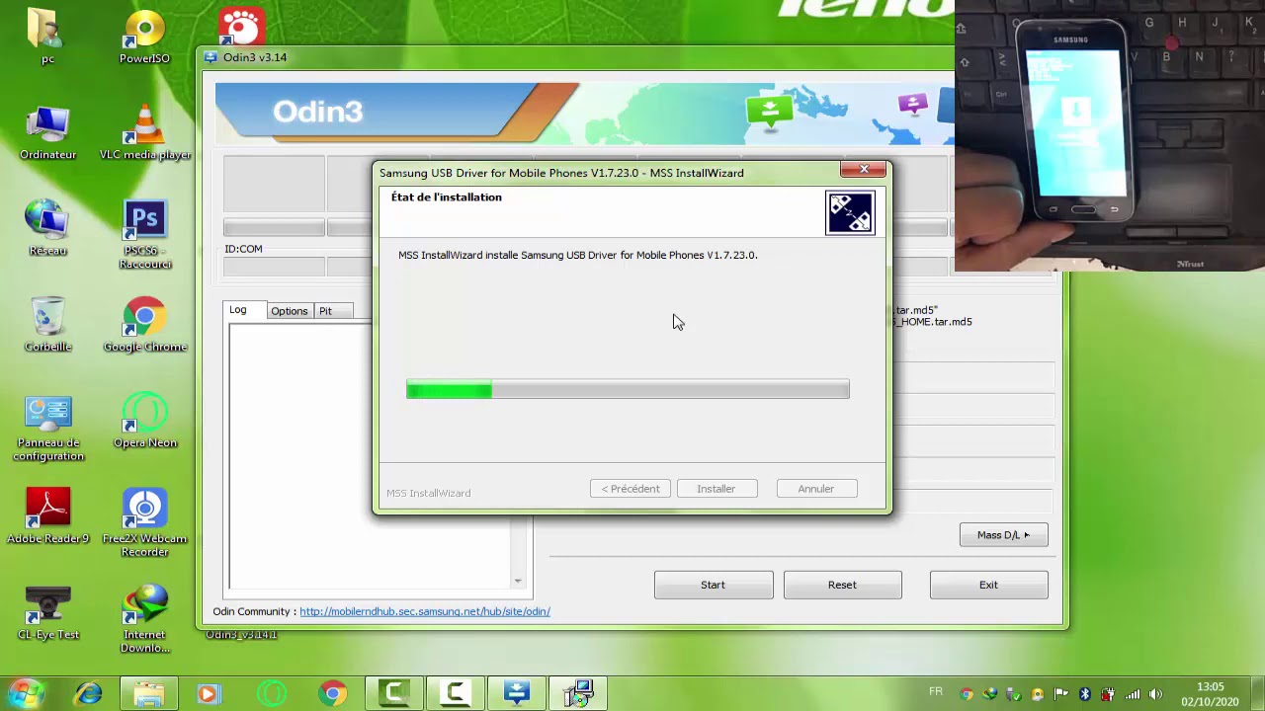The image size is (1265, 711).
Task: Click the 'État de l'installation' heading
Action: 447,197
